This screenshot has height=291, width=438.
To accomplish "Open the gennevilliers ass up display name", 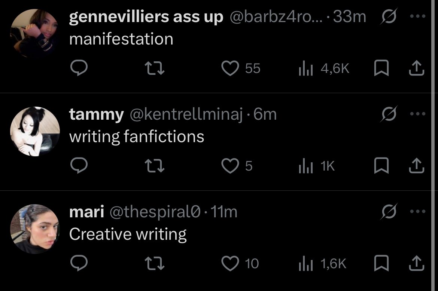I will coord(146,17).
